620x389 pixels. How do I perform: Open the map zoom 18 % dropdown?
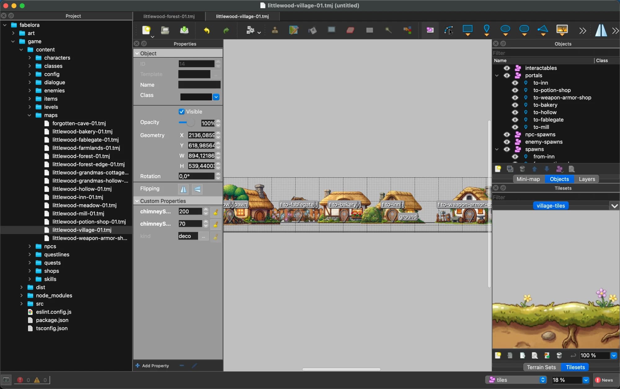click(586, 380)
